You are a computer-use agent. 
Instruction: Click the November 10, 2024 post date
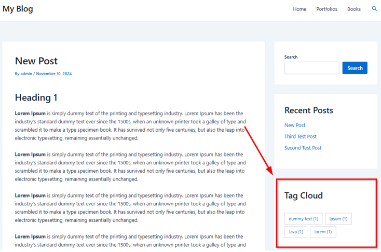pyautogui.click(x=54, y=74)
